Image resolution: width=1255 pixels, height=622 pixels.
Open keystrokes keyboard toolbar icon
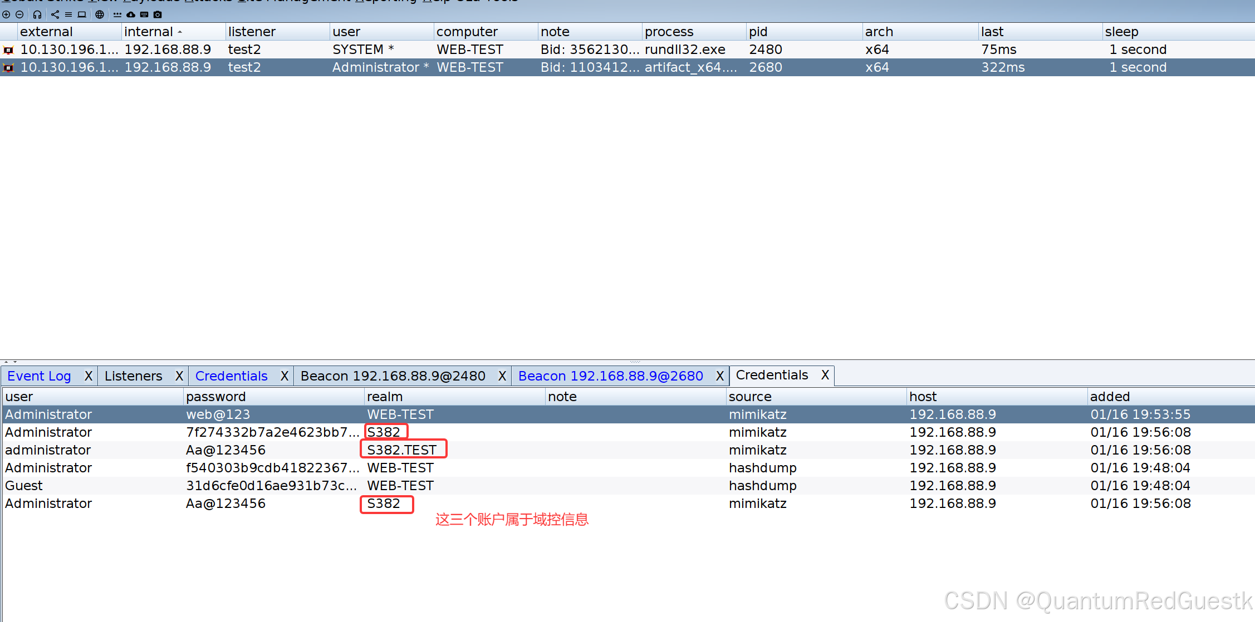(144, 14)
